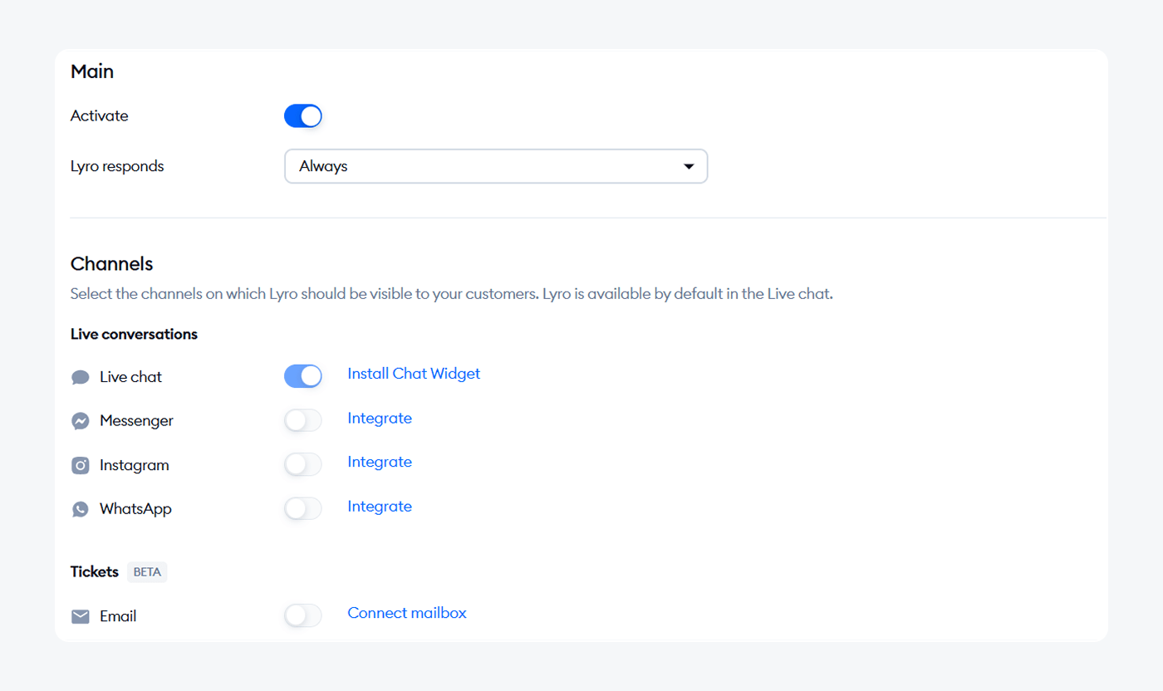Click the WhatsApp channel icon
Screen dimensions: 1163x691
pyautogui.click(x=81, y=509)
